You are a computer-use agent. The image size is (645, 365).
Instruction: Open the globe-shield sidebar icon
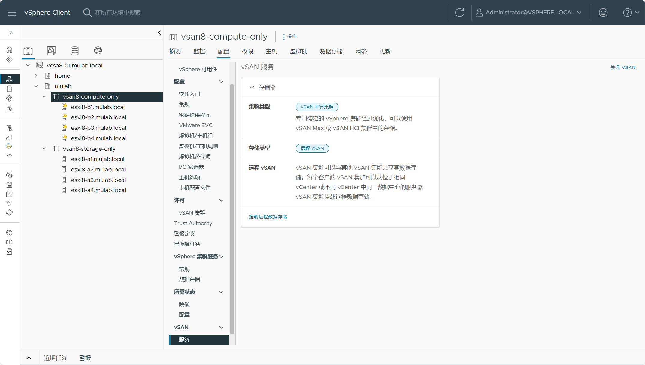[x=9, y=233]
